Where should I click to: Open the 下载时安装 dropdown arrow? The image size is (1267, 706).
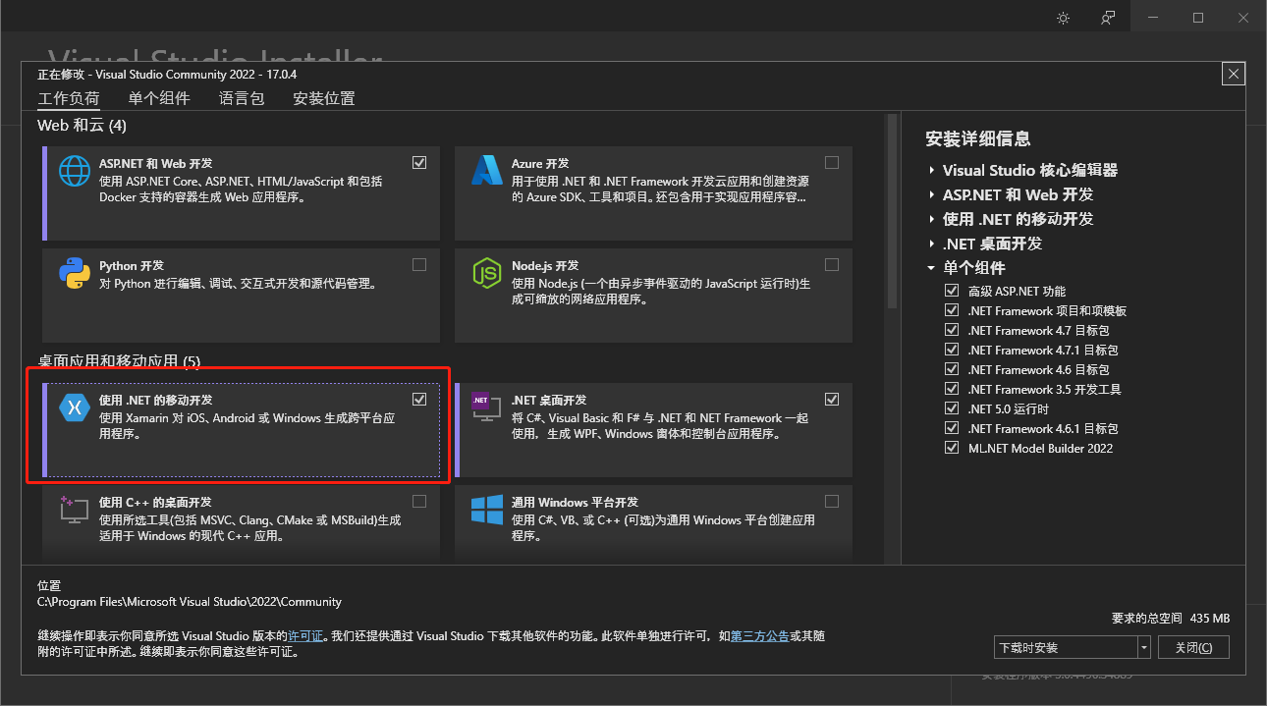point(1143,647)
